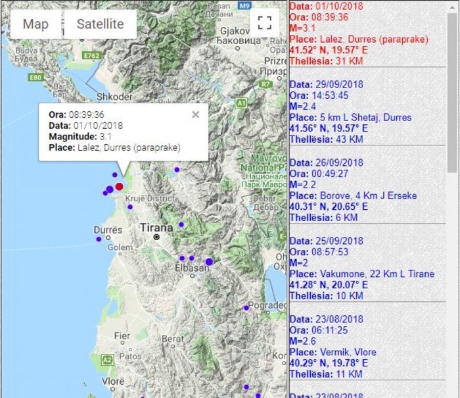Click the Magnitude 3.1 line in popup
This screenshot has width=460, height=398.
80,137
